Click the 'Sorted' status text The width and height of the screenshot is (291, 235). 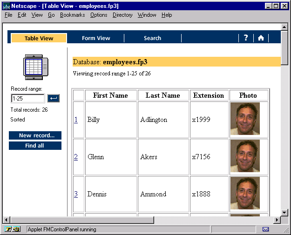pos(18,120)
